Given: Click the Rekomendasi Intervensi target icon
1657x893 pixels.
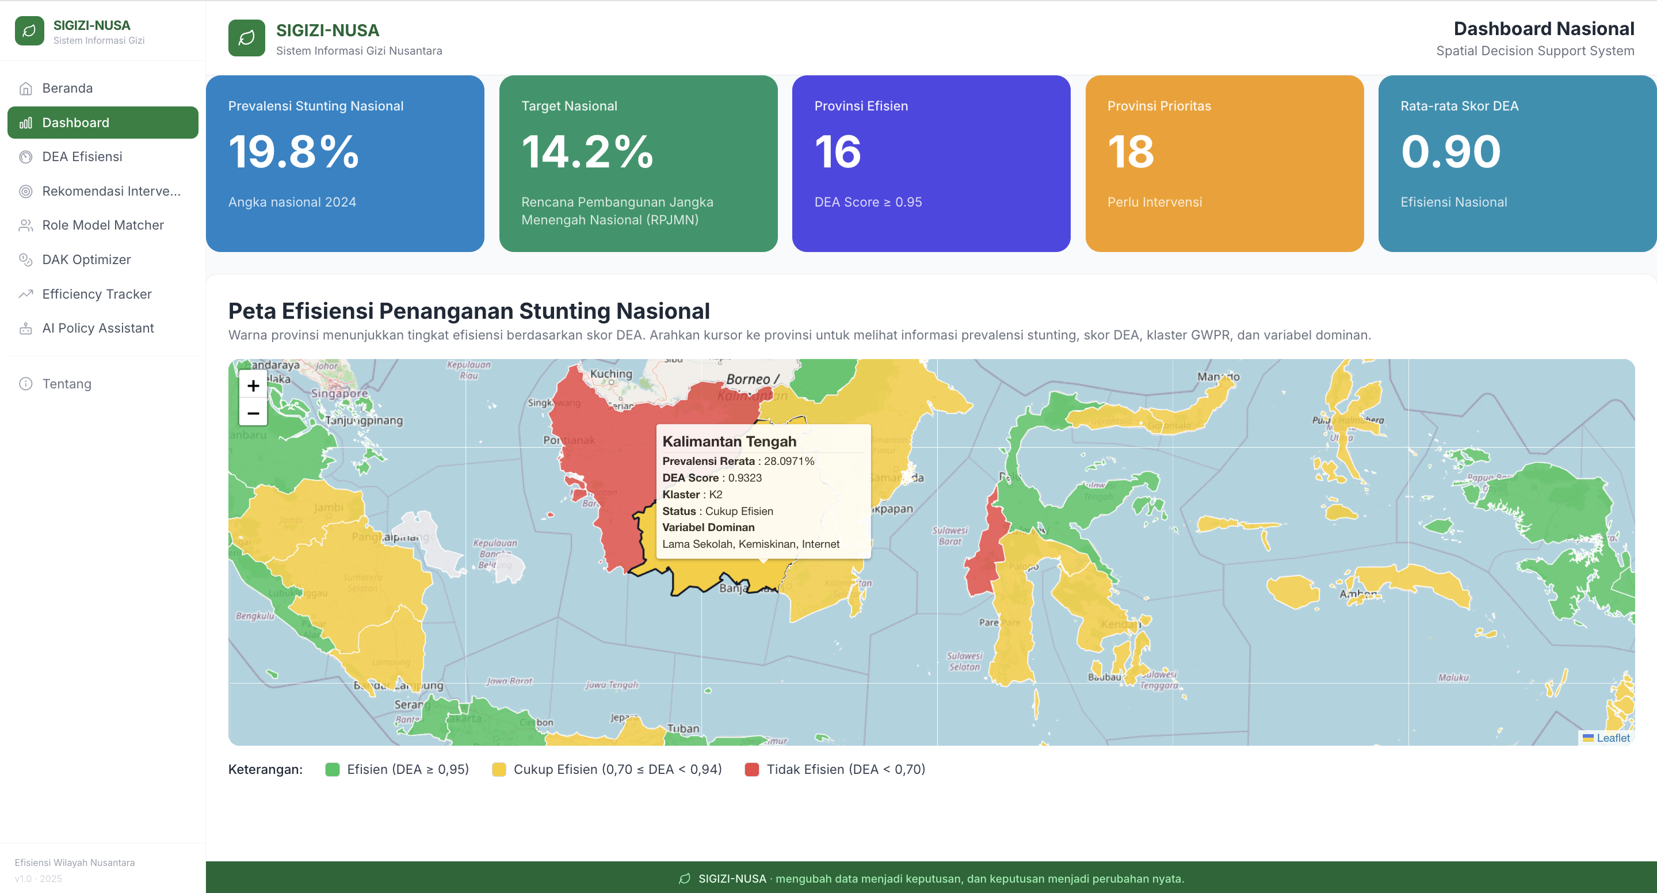Looking at the screenshot, I should point(26,191).
